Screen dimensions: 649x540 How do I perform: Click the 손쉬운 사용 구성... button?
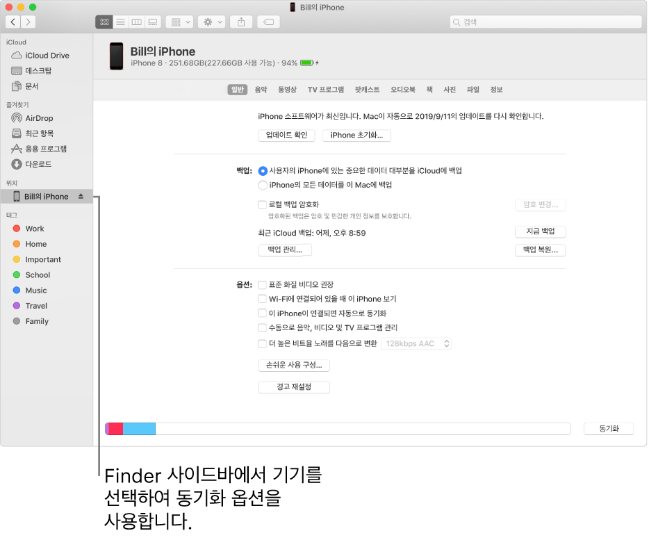pyautogui.click(x=294, y=366)
